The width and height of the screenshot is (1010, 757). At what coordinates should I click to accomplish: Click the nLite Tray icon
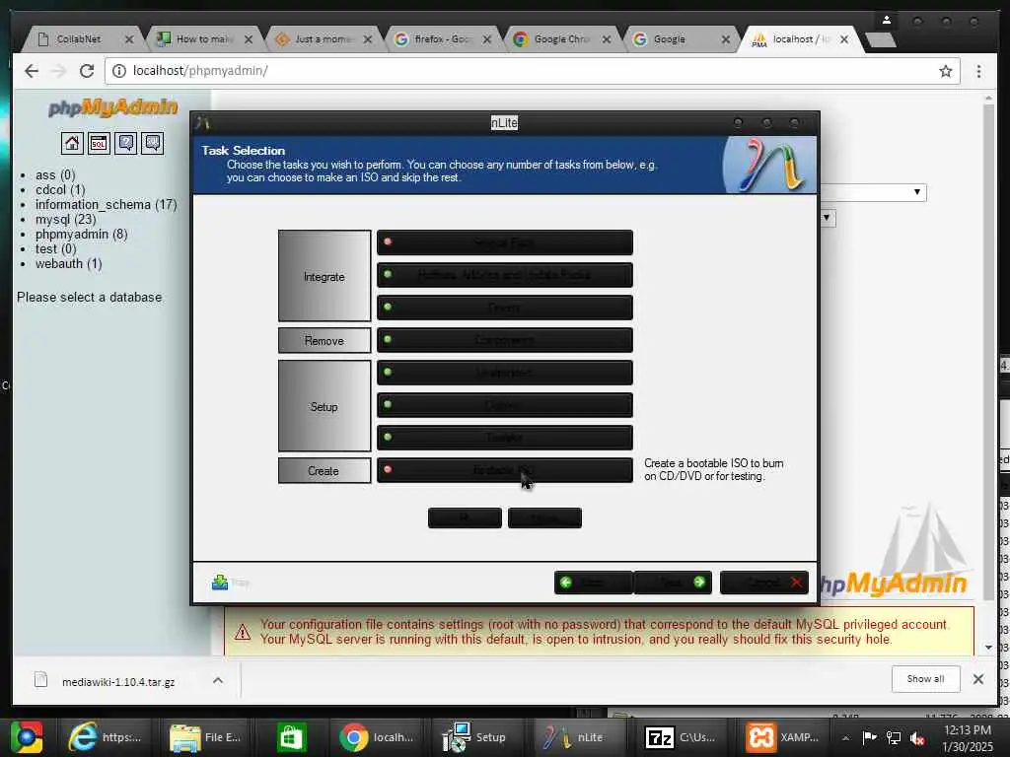(220, 582)
